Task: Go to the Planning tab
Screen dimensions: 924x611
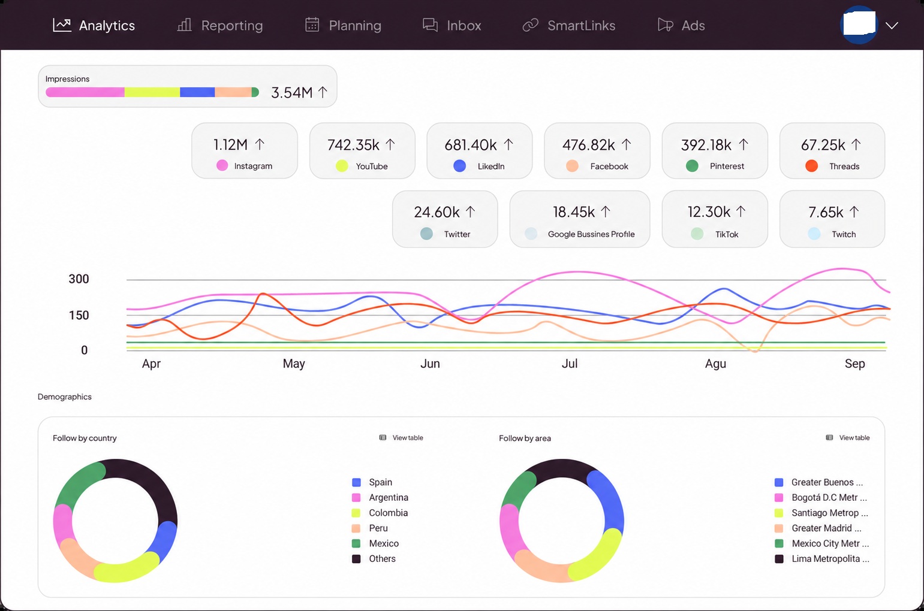Action: 343,25
